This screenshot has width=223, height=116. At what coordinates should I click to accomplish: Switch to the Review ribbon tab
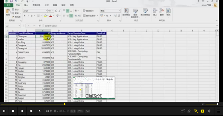tap(63, 5)
